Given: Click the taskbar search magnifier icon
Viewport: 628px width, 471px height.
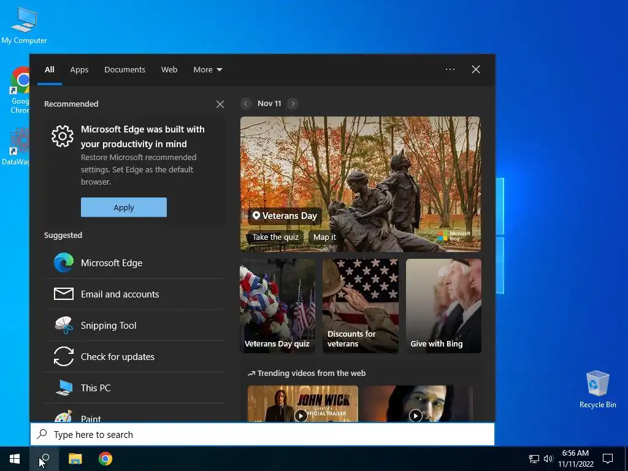Looking at the screenshot, I should pos(44,459).
